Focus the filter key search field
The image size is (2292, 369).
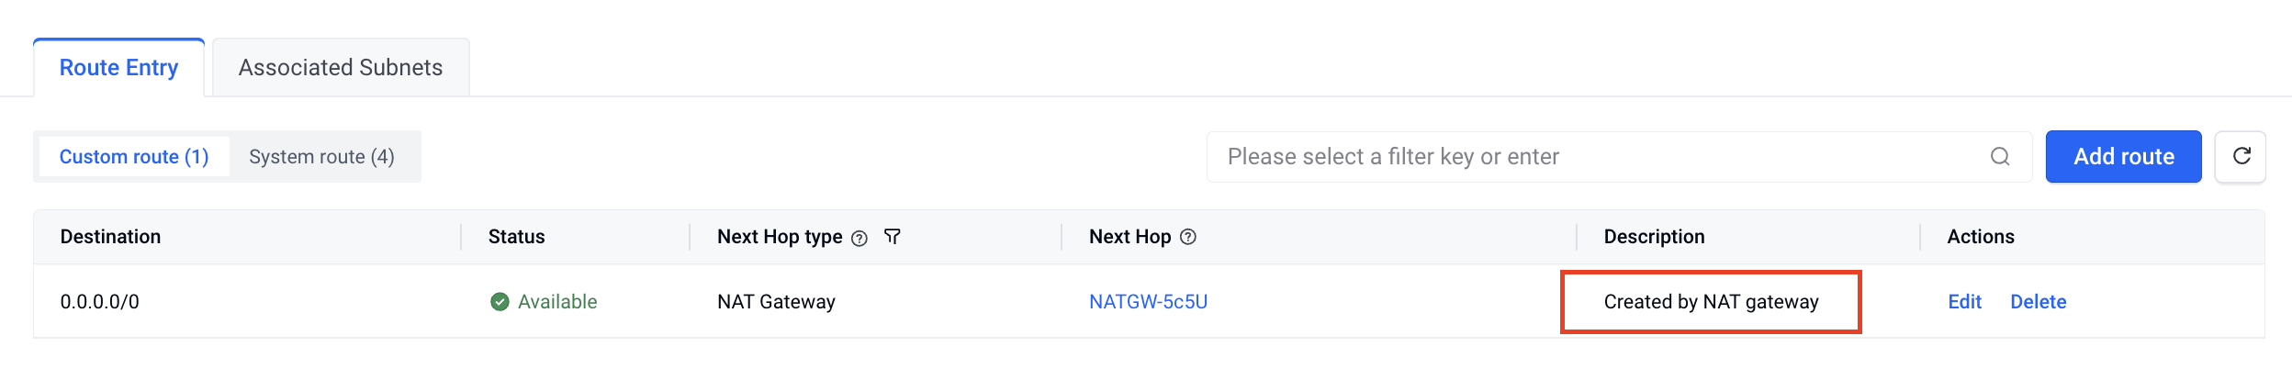tap(1619, 157)
